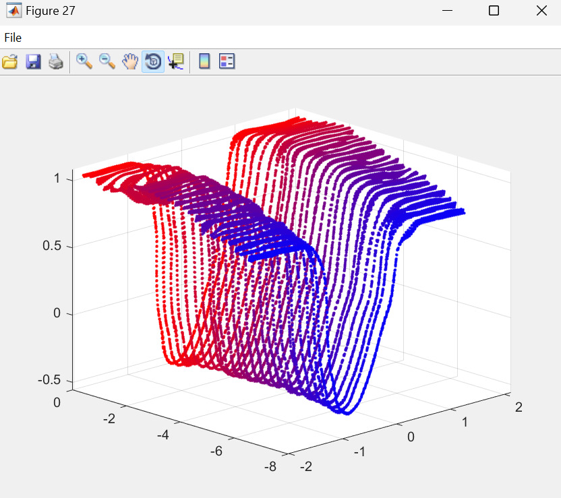
Task: Activate the Pan hand tool
Action: pyautogui.click(x=129, y=62)
